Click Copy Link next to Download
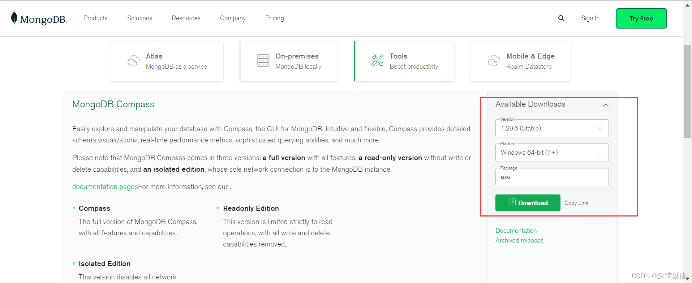 tap(576, 203)
